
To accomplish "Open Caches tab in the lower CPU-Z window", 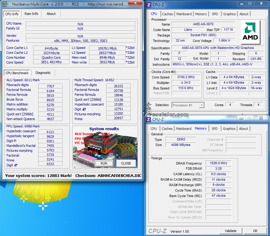I will 167,129.
